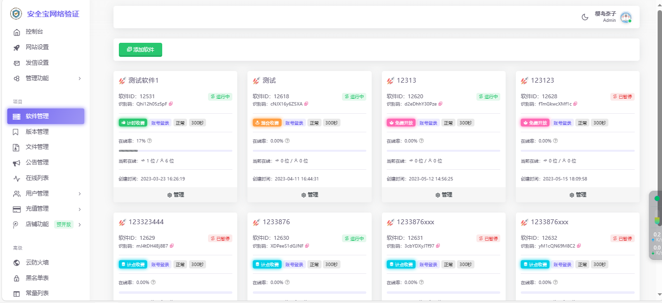Screen dimensions: 662x303
Task: Click 已暂停 status badge on 123123 card
Action: (623, 97)
